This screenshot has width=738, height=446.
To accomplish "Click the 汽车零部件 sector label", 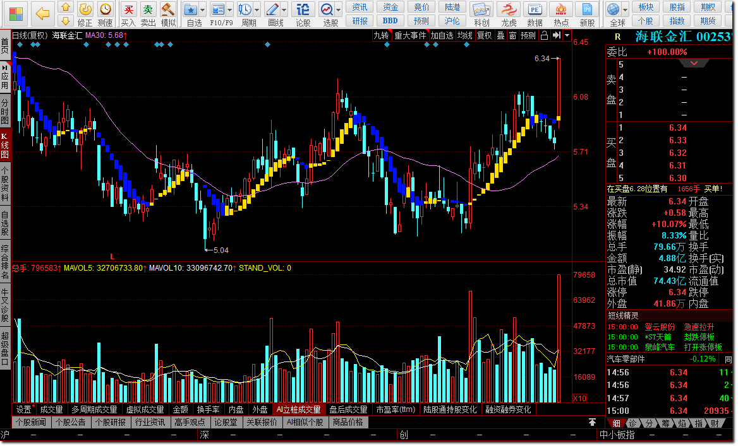I will [626, 359].
